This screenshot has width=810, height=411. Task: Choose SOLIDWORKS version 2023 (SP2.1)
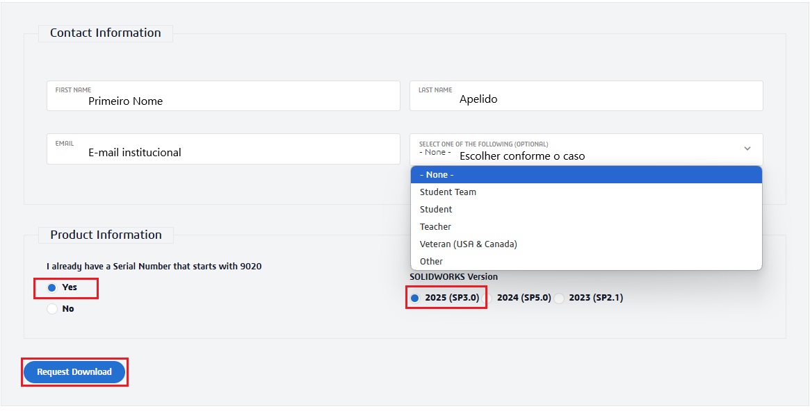pos(560,299)
